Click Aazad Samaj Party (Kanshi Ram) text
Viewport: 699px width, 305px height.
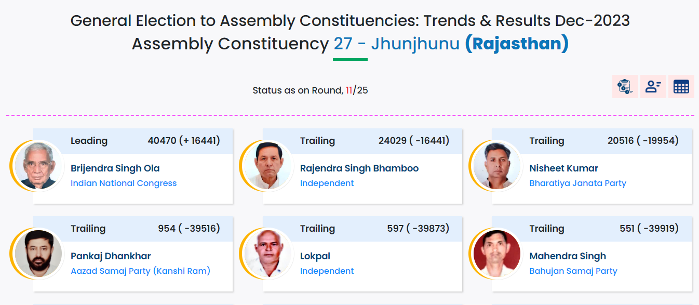[140, 271]
